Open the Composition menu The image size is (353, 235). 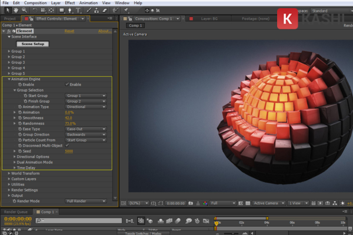coord(35,3)
